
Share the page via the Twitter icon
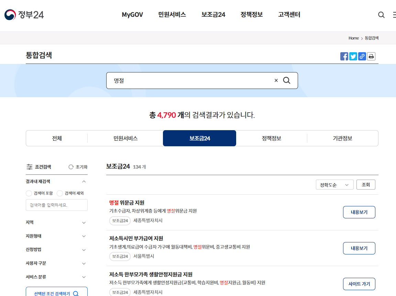[x=353, y=56]
